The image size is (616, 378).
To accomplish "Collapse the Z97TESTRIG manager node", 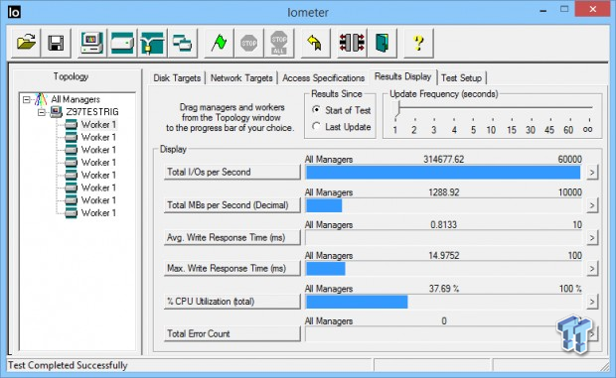I will (42, 112).
